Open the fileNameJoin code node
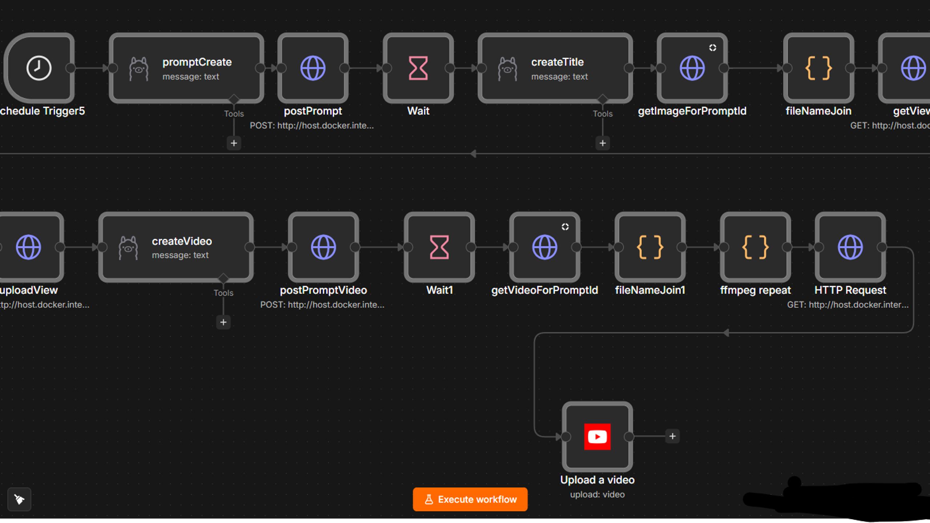Image resolution: width=930 pixels, height=523 pixels. click(818, 68)
